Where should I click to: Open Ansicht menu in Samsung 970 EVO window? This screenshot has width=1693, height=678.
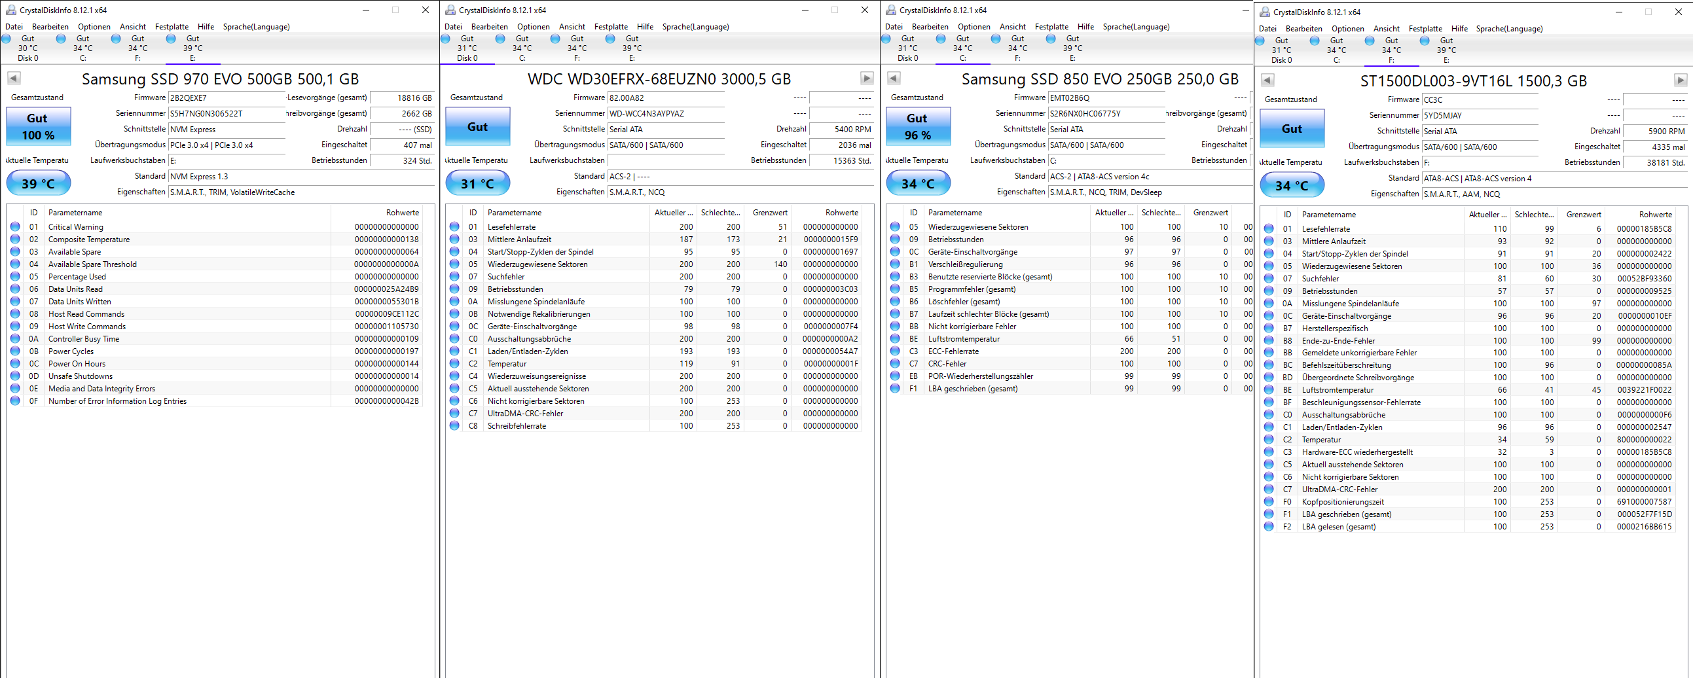coord(133,27)
